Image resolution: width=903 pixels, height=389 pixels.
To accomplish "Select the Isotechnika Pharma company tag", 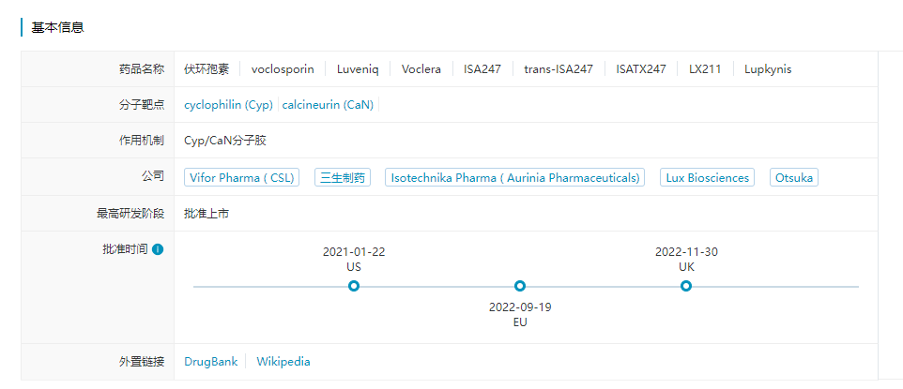I will click(514, 177).
